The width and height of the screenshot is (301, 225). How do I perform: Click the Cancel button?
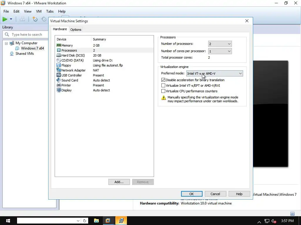point(215,194)
